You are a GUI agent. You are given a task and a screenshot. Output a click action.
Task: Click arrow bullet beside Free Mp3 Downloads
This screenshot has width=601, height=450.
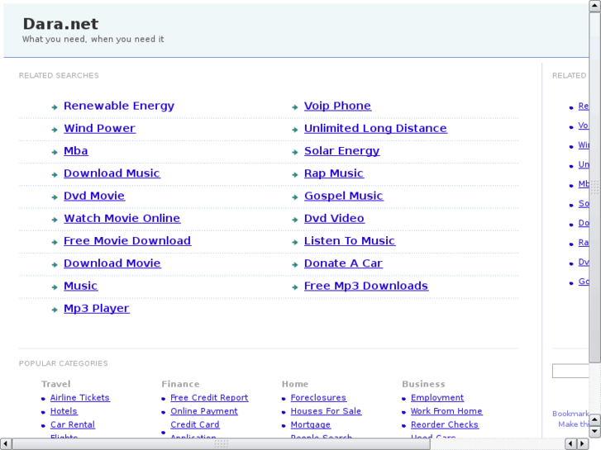295,287
